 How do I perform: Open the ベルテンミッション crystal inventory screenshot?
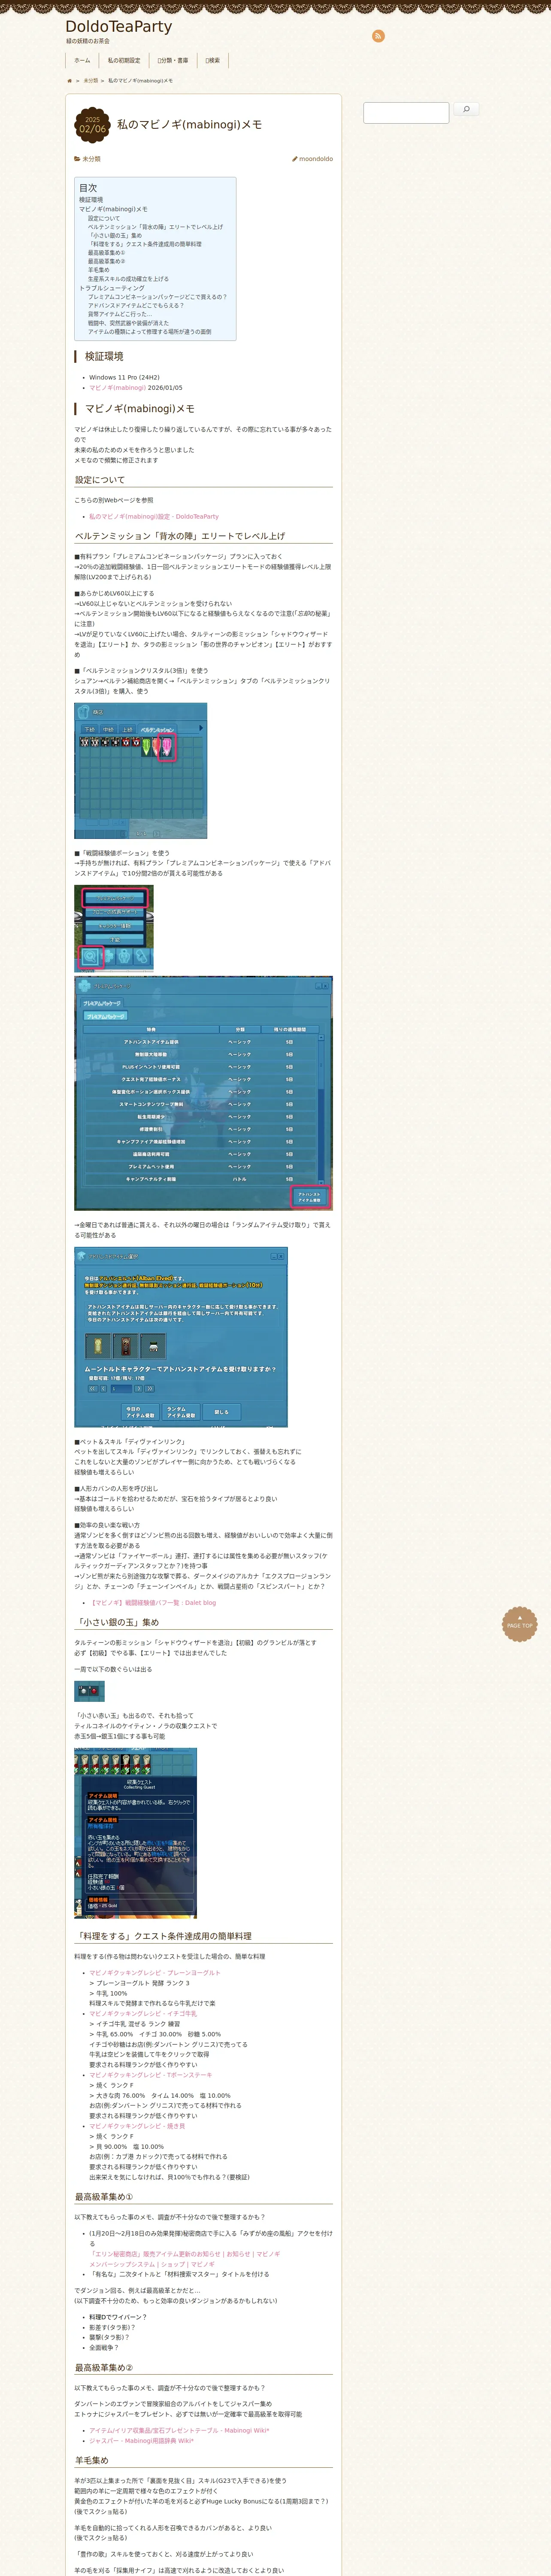point(141,771)
